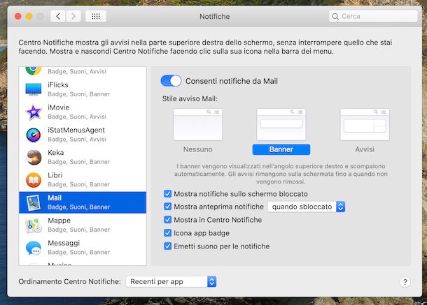Show all preferences with the grid button

click(x=96, y=16)
